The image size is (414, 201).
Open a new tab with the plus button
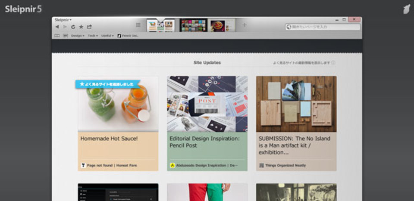(x=245, y=25)
